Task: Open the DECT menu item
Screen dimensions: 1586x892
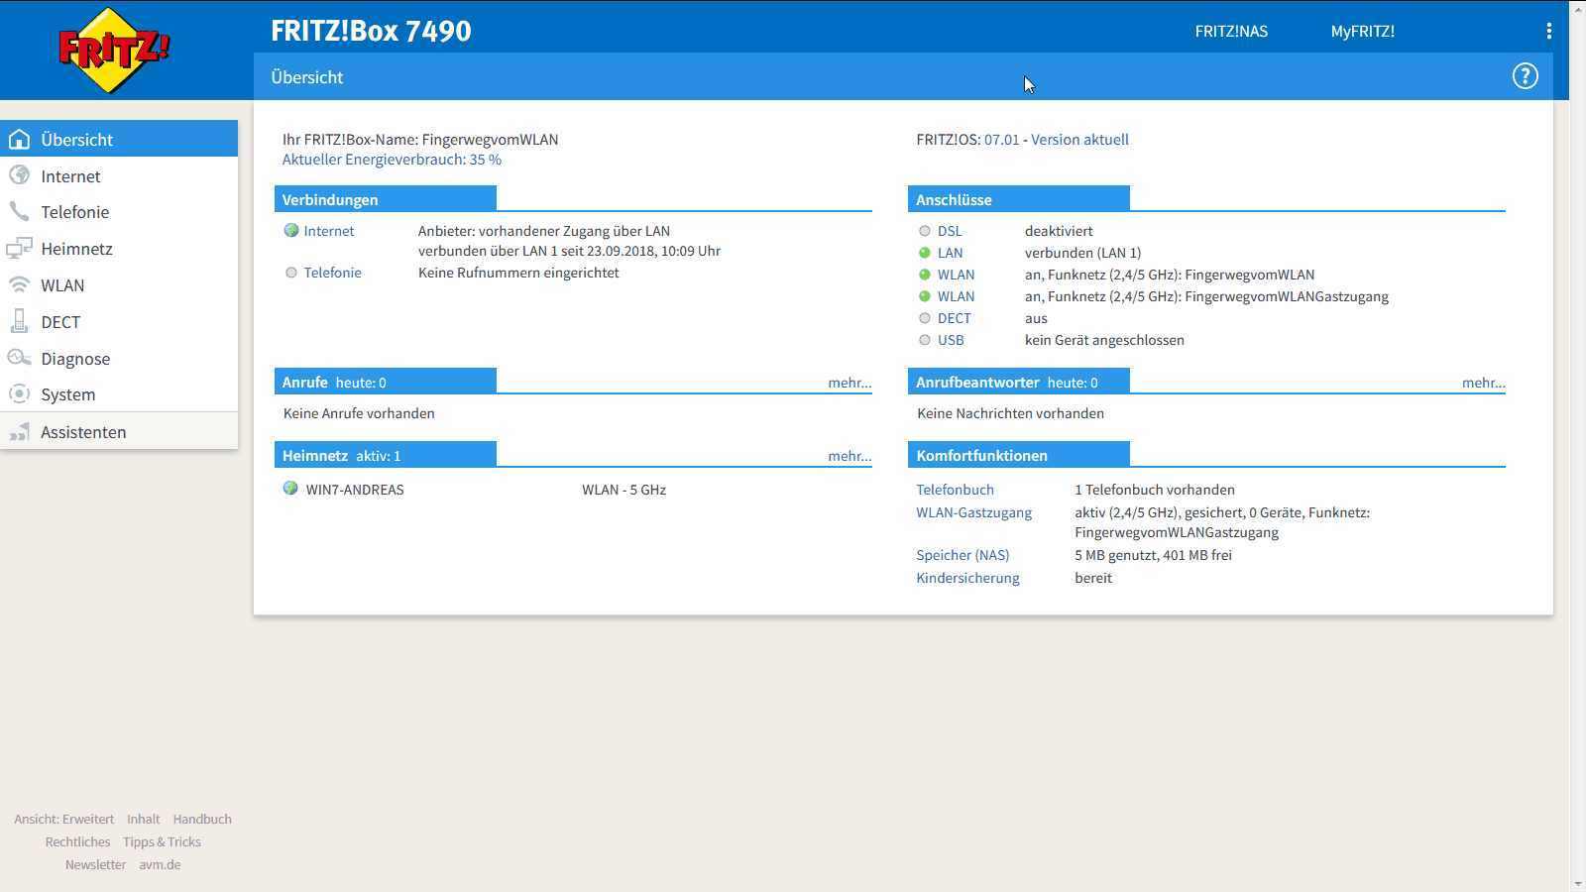Action: point(119,322)
